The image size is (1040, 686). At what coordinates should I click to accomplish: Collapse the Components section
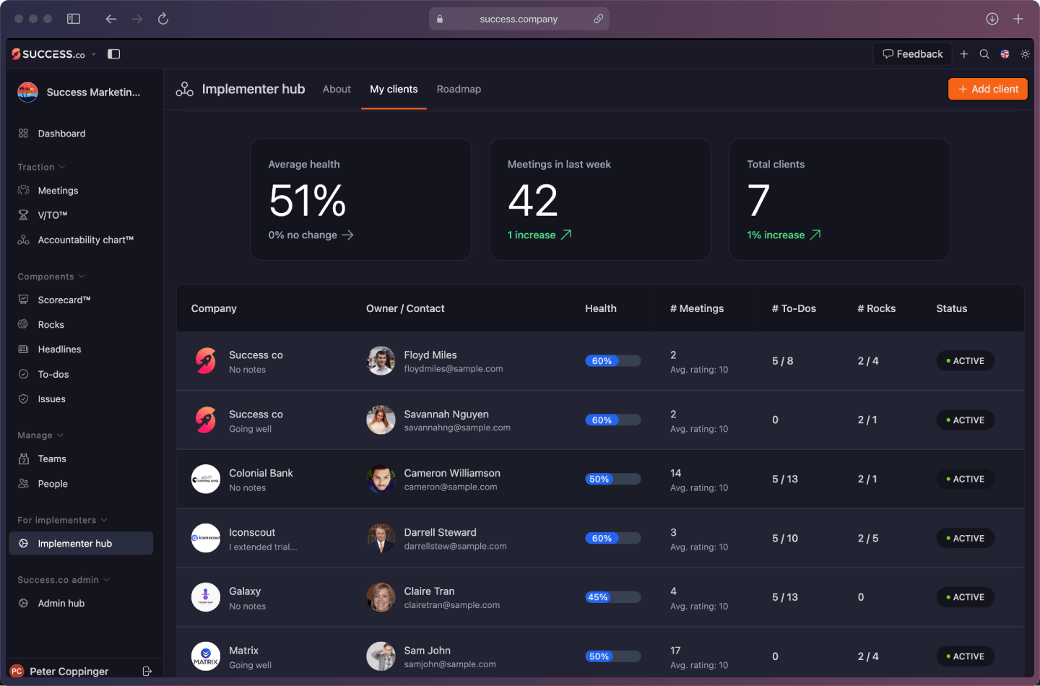coord(51,277)
